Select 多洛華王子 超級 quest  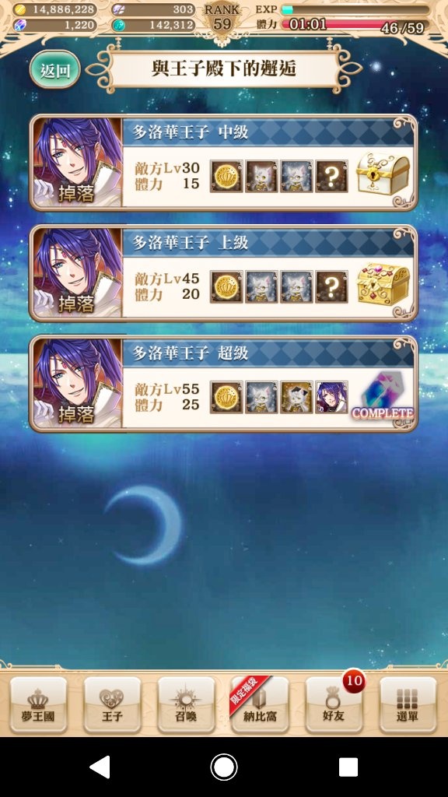click(x=223, y=384)
